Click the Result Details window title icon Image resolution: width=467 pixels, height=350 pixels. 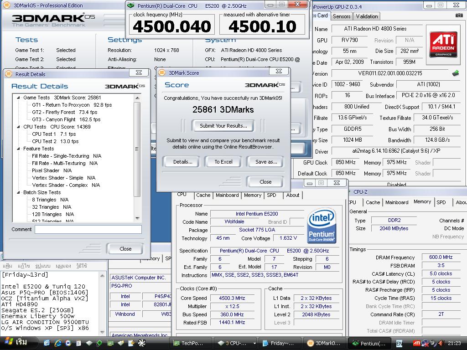point(9,74)
